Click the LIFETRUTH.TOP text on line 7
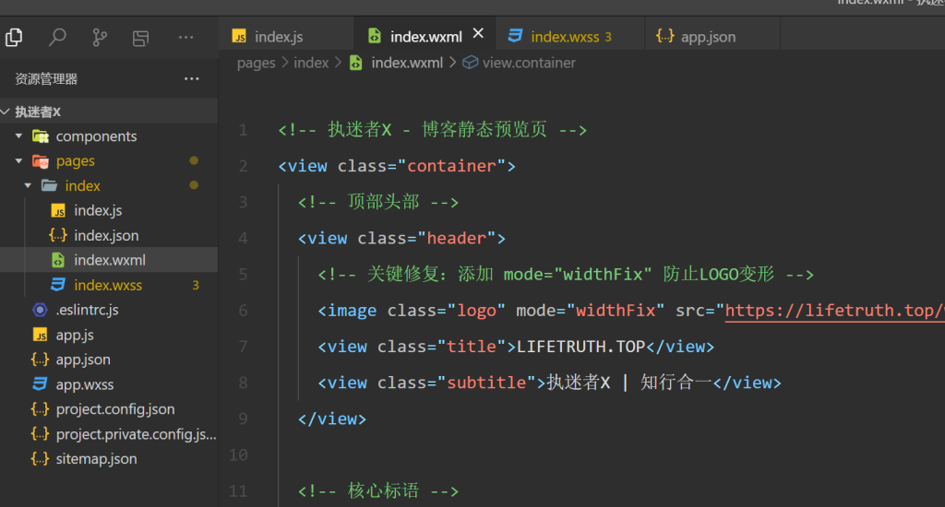 (x=581, y=347)
